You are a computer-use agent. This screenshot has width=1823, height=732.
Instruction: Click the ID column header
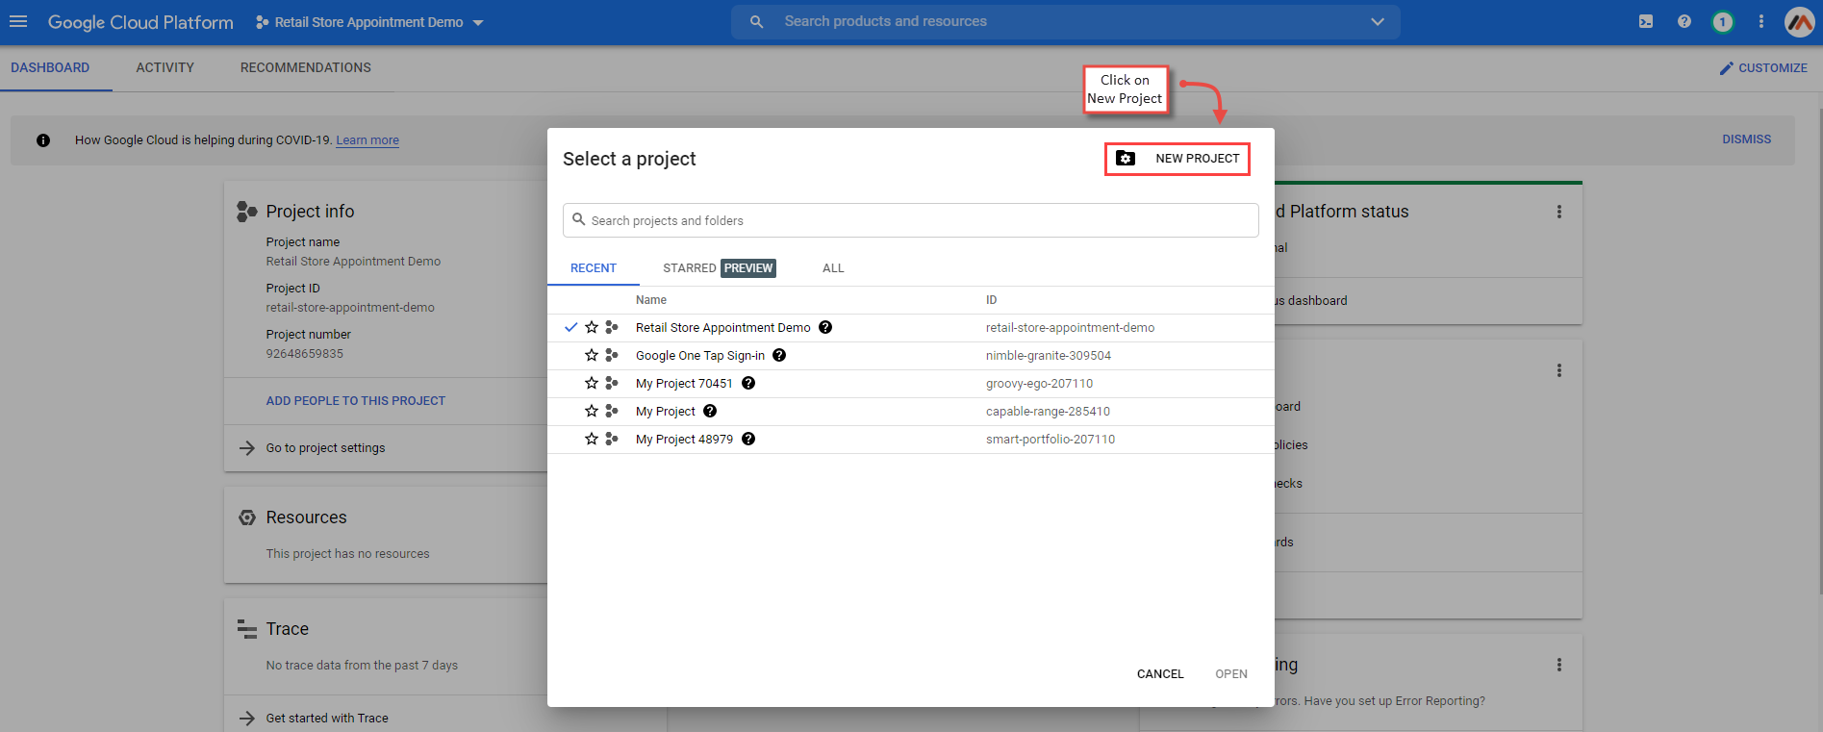[x=991, y=300]
